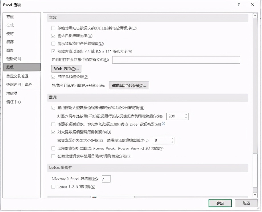The width and height of the screenshot is (262, 212).
Task: Uncheck the scale content for A4 or 8.5 x 11" checkbox
Action: coord(53,51)
